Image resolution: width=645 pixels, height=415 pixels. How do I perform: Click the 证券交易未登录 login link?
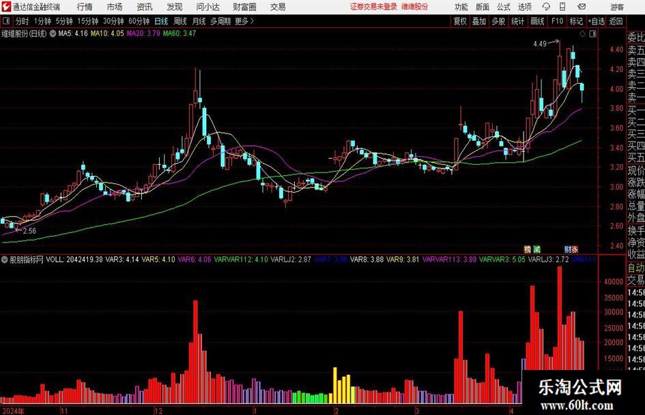(x=373, y=7)
